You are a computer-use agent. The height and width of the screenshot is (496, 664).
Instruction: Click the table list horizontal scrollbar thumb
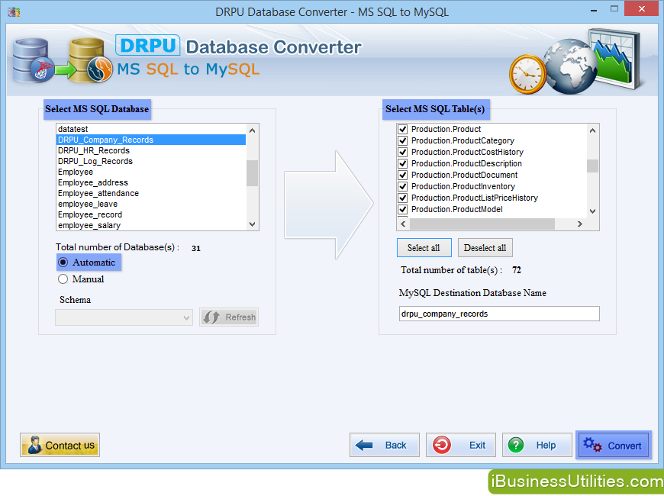(482, 224)
